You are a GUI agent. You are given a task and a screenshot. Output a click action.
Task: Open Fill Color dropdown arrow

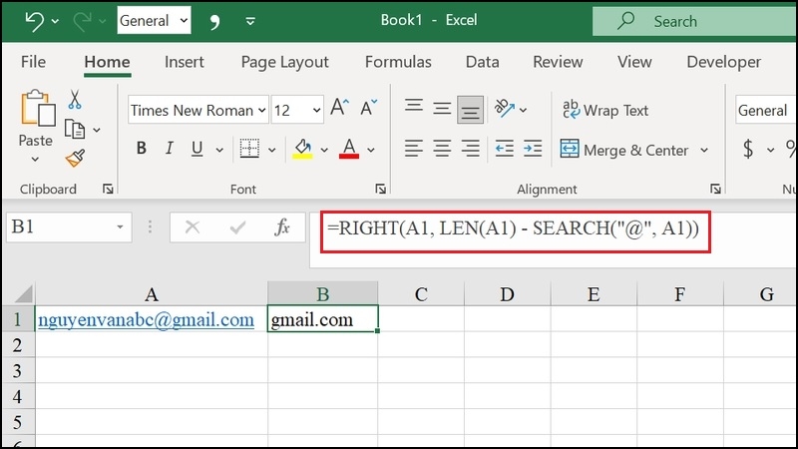(324, 150)
